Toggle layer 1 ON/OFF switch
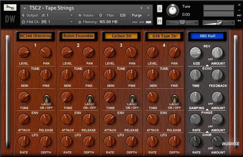 [x=46, y=99]
